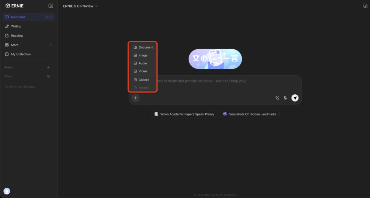370x198 pixels.
Task: Click the prompt optimize wand icon
Action: (277, 98)
